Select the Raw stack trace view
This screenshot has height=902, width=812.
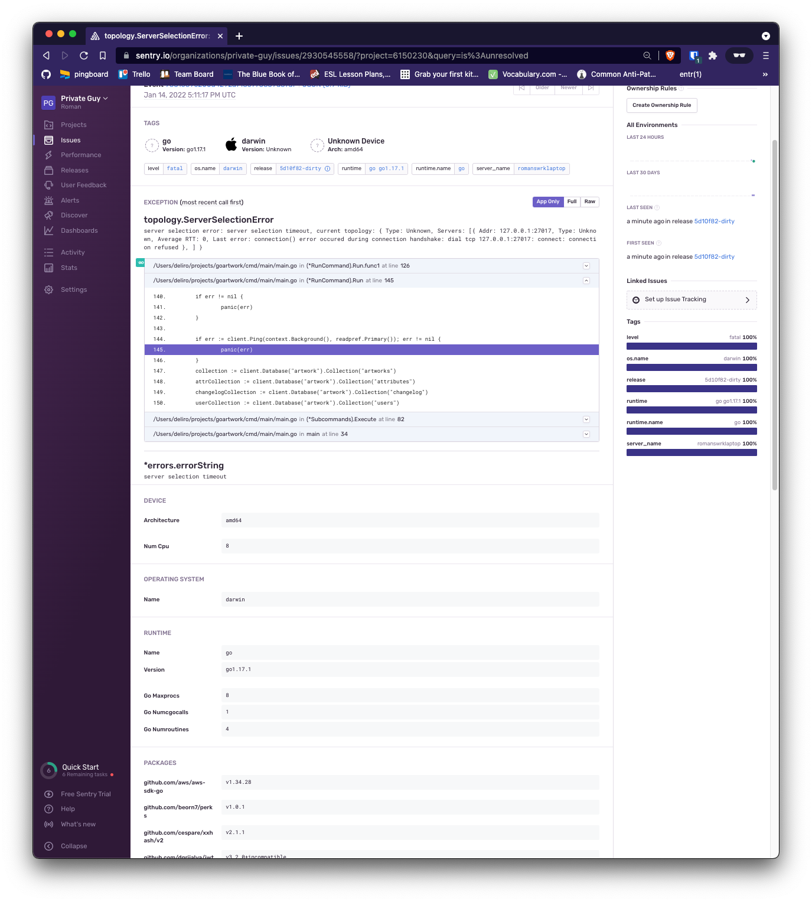pyautogui.click(x=590, y=201)
